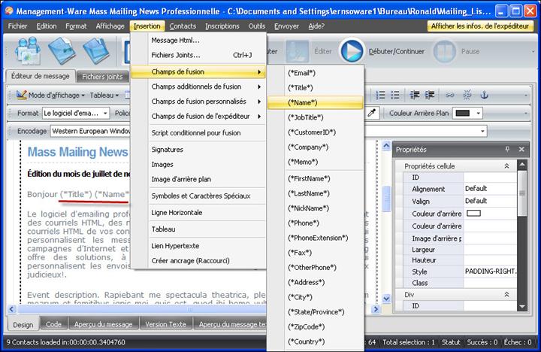Switch to the Code tab
541x352 pixels.
point(53,324)
